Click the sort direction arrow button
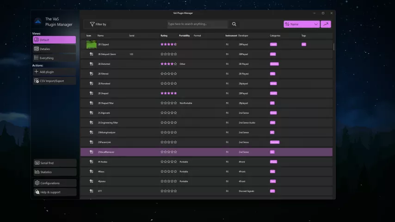395x222 pixels. (x=326, y=24)
